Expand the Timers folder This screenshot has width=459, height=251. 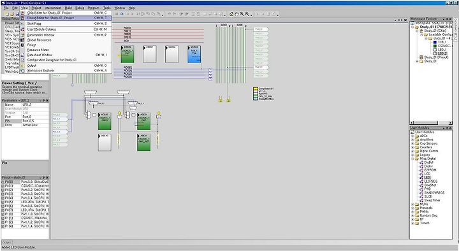point(412,223)
